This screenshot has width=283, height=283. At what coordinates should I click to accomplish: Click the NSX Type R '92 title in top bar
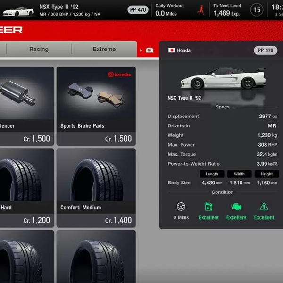click(x=59, y=7)
